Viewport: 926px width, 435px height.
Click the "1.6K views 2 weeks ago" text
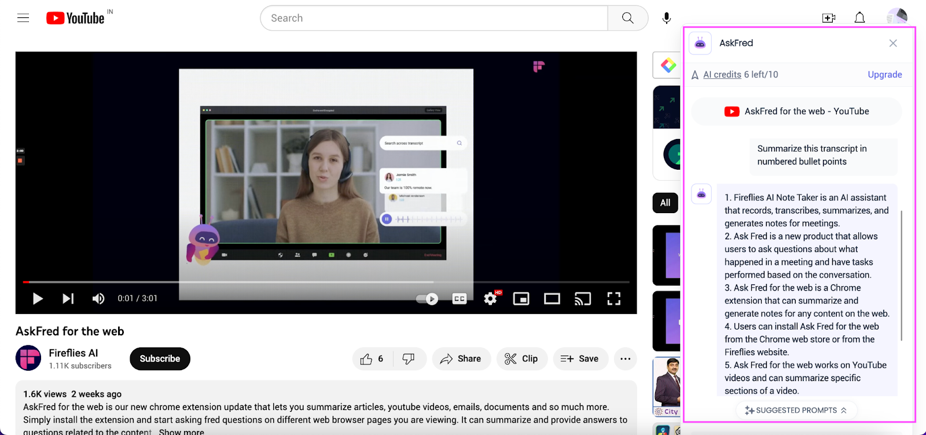[x=72, y=394]
